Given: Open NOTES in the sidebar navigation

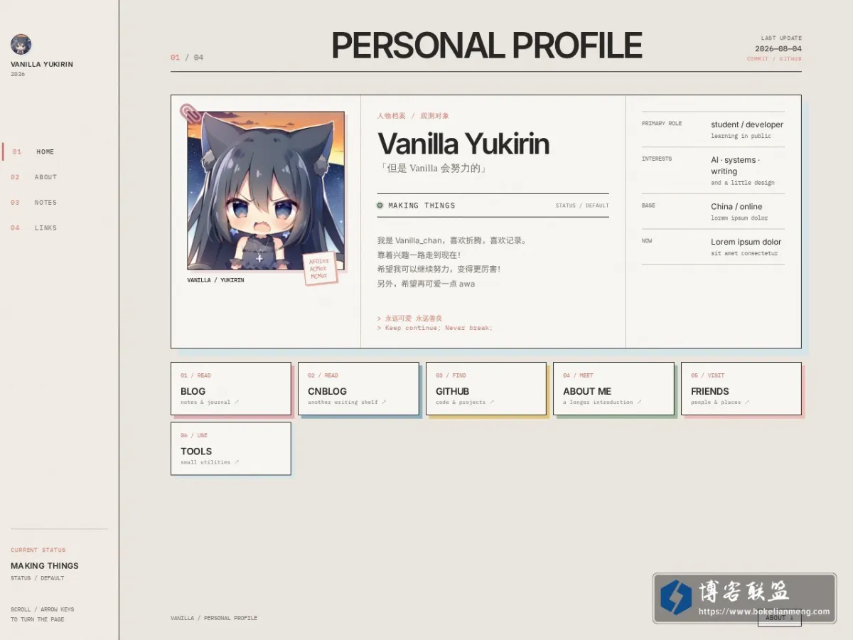Looking at the screenshot, I should coord(45,203).
